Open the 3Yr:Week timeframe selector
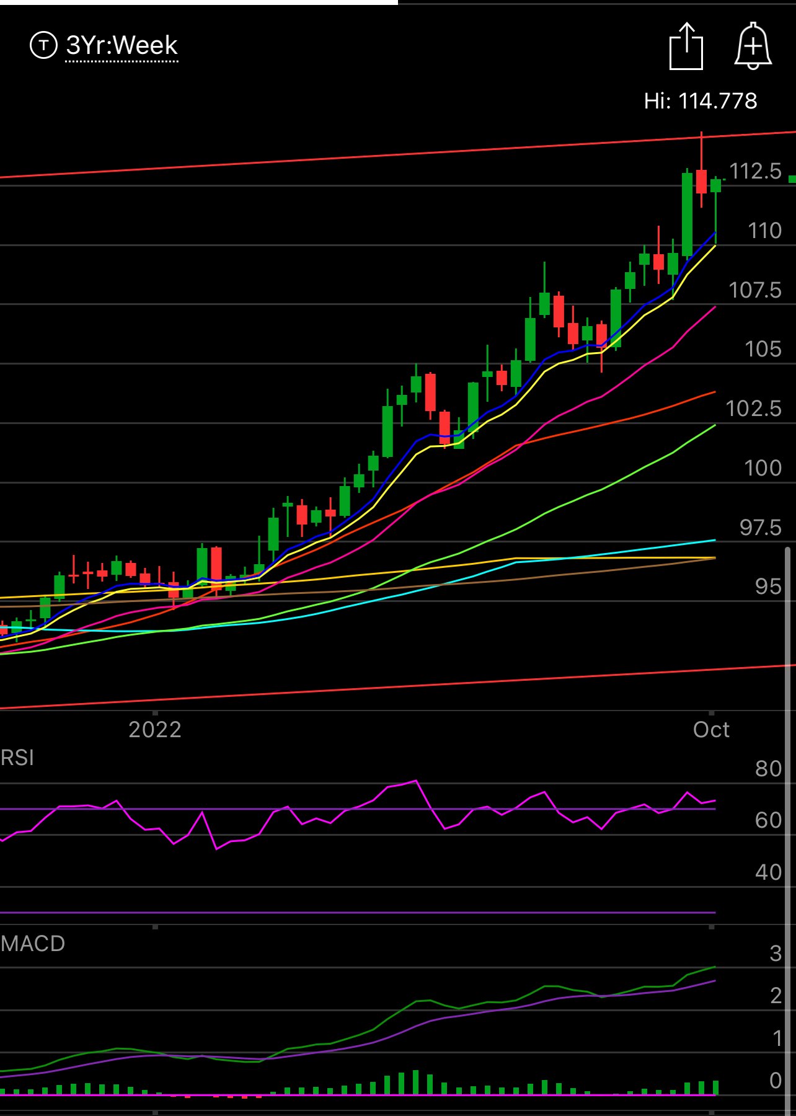The width and height of the screenshot is (796, 1116). coord(122,46)
